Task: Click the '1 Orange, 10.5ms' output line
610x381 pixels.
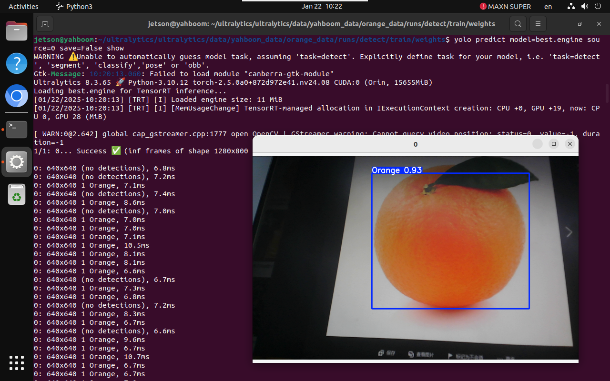Action: 91,245
